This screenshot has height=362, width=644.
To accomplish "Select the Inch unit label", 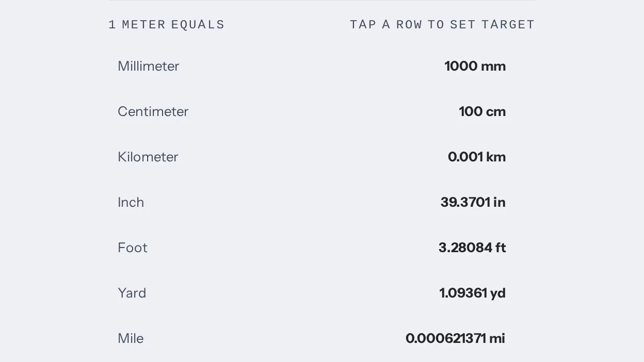I will tap(131, 202).
